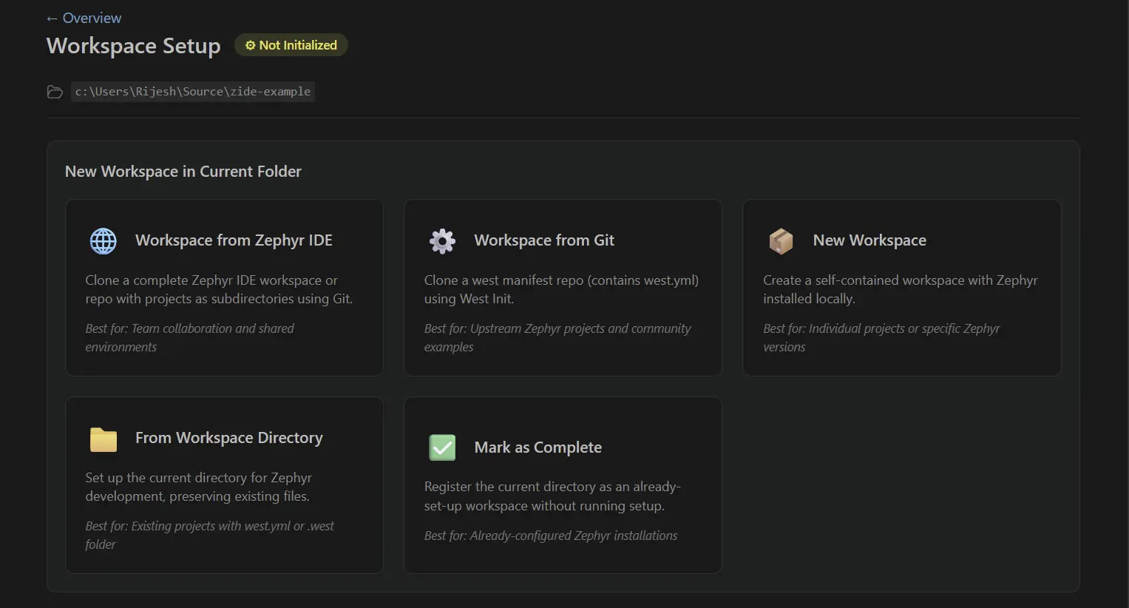
Task: Click 'Best for: Upstream Zephyr projects' text
Action: 557,337
